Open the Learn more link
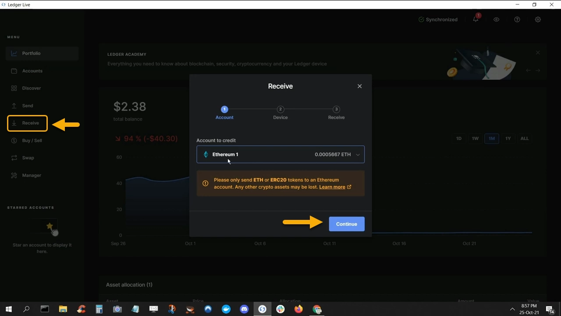 pyautogui.click(x=335, y=187)
